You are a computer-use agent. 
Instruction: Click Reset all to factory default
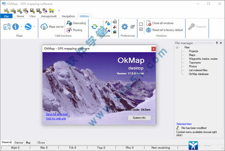tap(165, 30)
